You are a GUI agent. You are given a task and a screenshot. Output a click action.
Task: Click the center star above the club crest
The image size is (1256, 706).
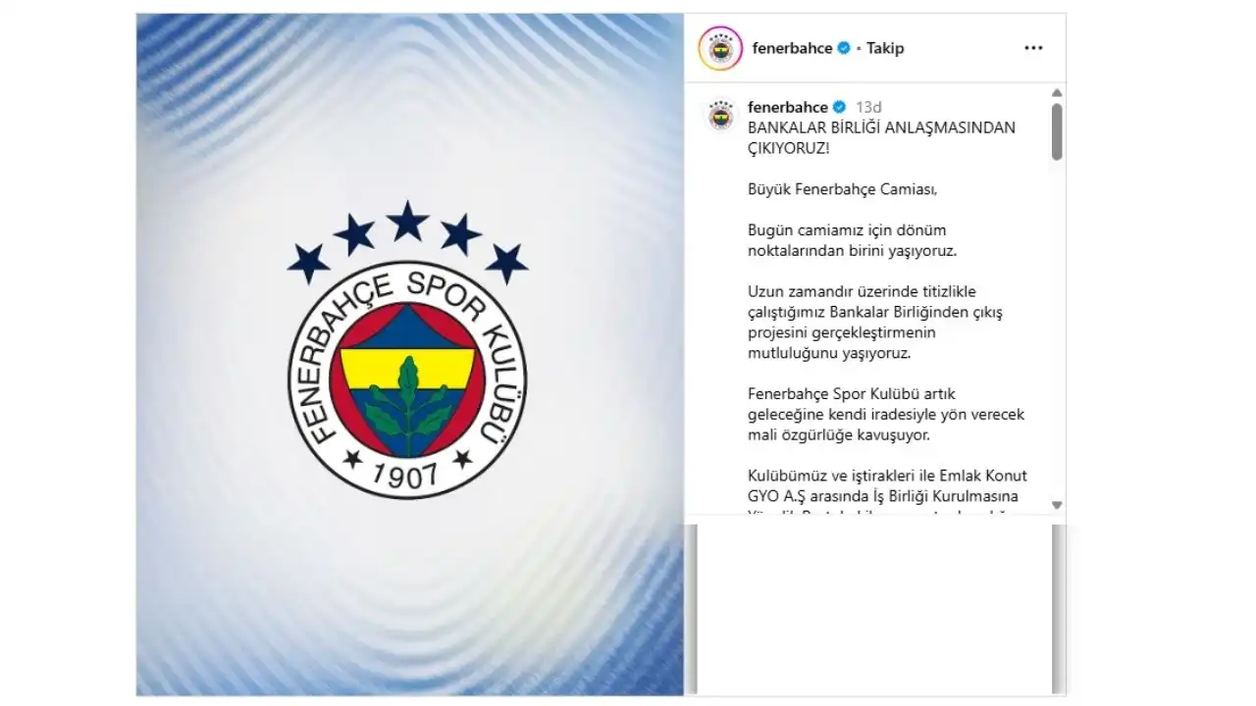tap(407, 221)
